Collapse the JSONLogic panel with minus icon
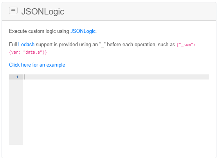Screen dimensions: 218x159 pos(13,11)
